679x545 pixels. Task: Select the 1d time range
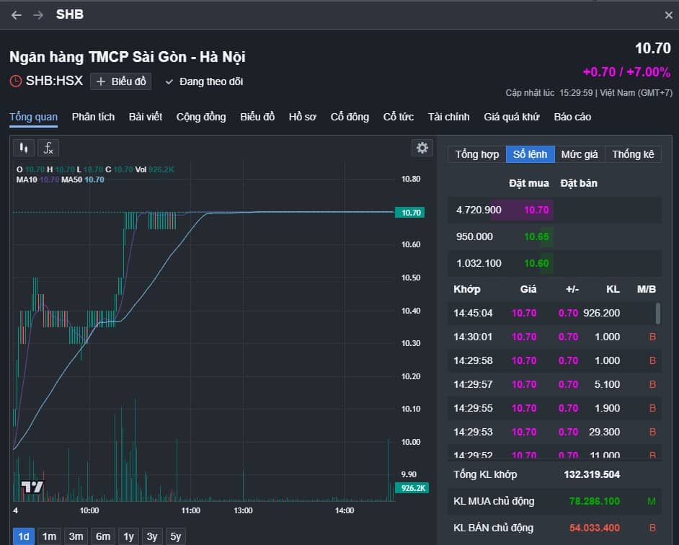[x=23, y=536]
